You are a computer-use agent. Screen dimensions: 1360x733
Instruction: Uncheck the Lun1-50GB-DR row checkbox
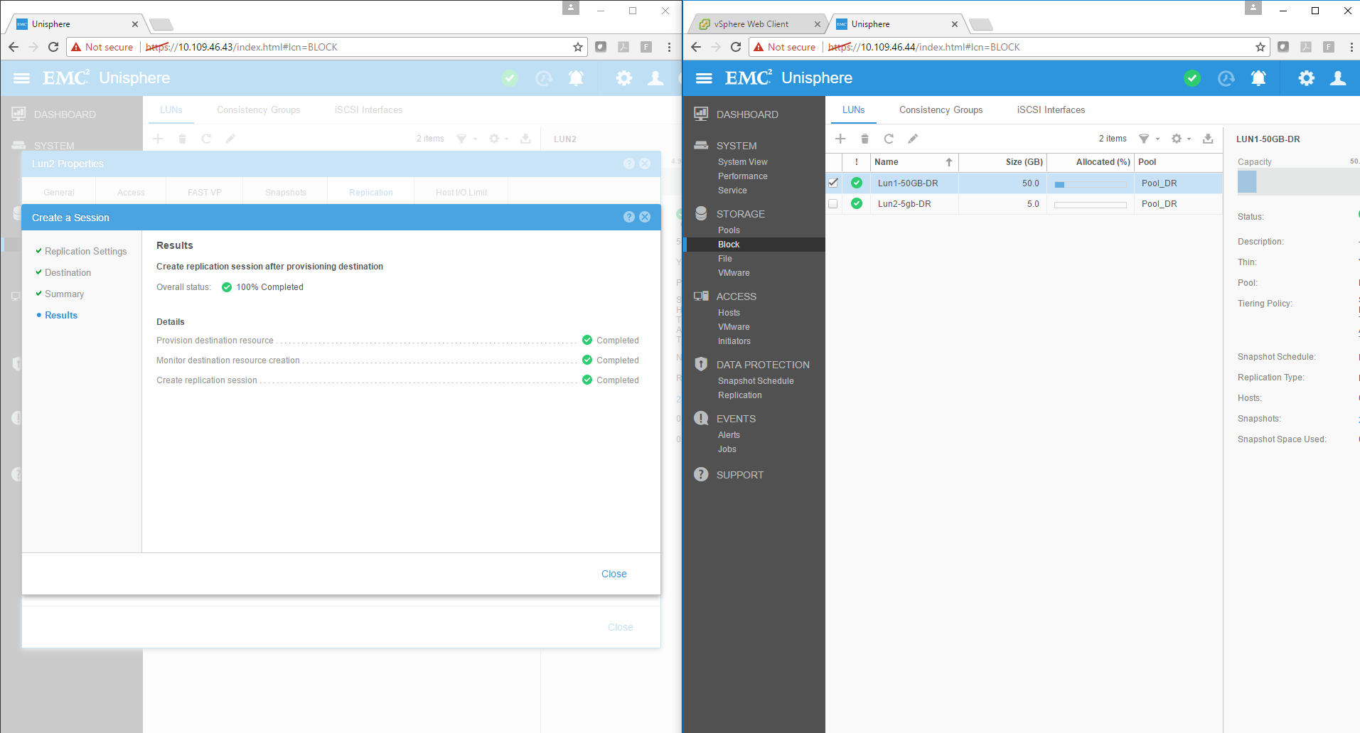[x=833, y=183]
